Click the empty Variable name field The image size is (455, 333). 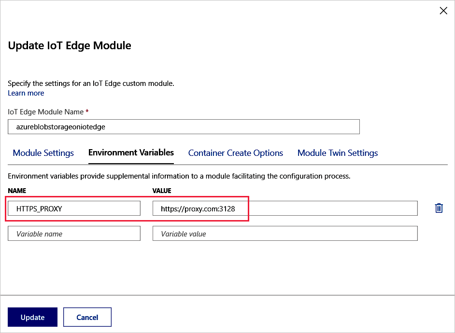pyautogui.click(x=74, y=233)
